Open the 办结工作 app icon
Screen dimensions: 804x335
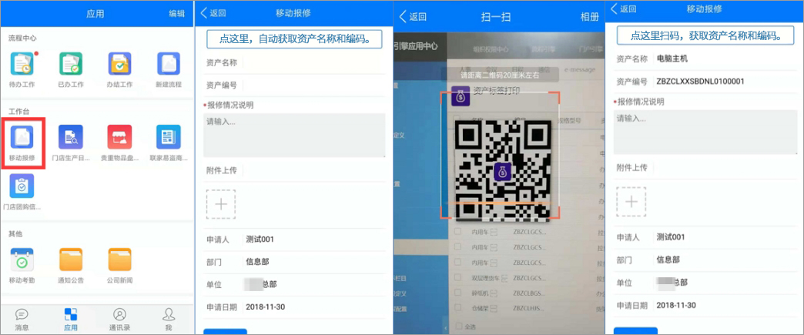click(119, 64)
